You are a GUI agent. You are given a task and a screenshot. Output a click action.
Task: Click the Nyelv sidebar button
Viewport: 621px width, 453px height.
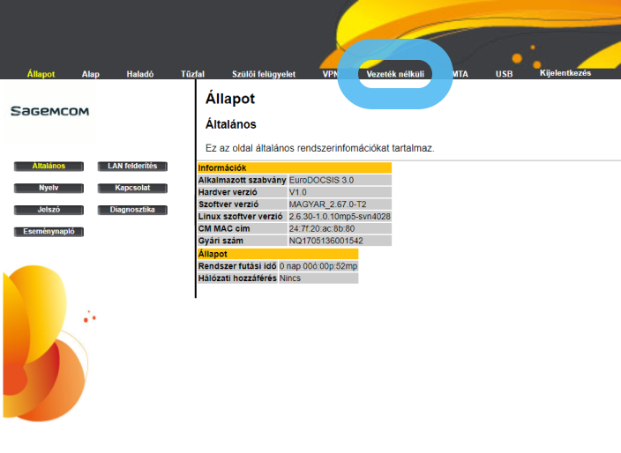pos(49,188)
